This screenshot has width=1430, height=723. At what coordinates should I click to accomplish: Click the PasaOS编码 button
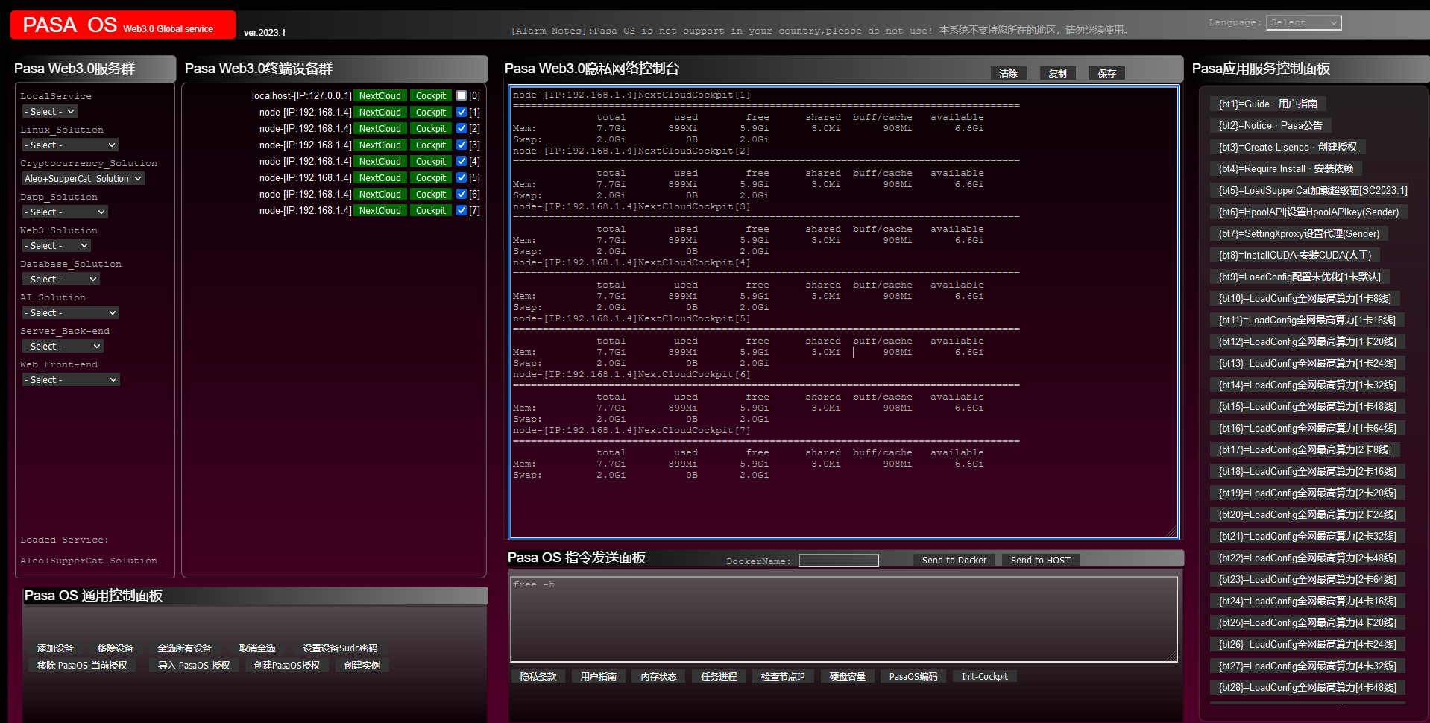[x=913, y=676]
